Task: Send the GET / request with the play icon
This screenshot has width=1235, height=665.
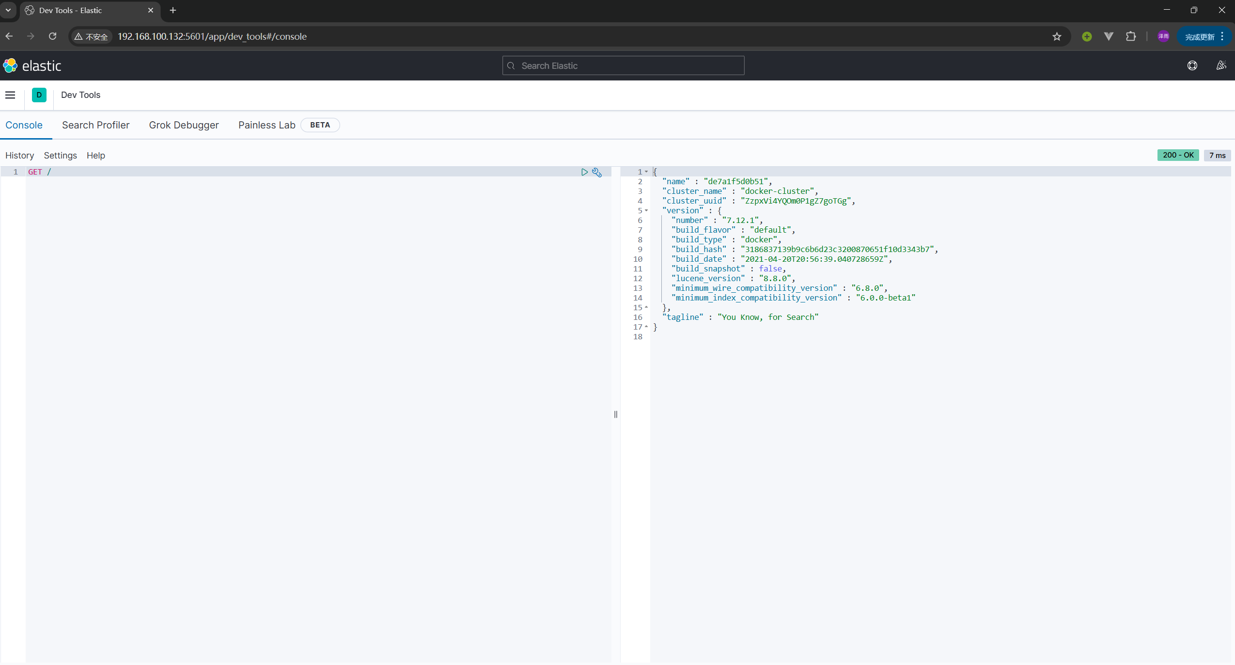Action: 584,172
